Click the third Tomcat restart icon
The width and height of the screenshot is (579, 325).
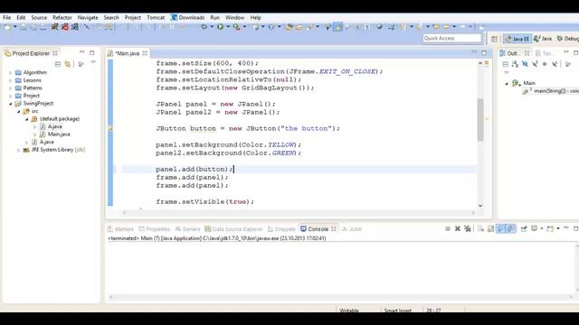pyautogui.click(x=75, y=26)
